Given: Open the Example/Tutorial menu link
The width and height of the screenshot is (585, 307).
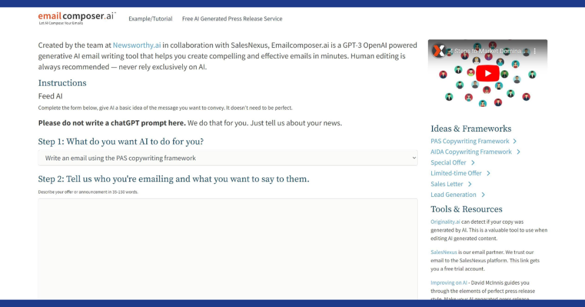Looking at the screenshot, I should pyautogui.click(x=150, y=19).
